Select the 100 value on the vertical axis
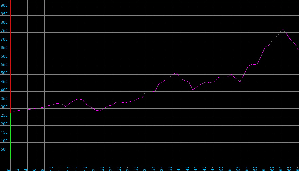 4,141
